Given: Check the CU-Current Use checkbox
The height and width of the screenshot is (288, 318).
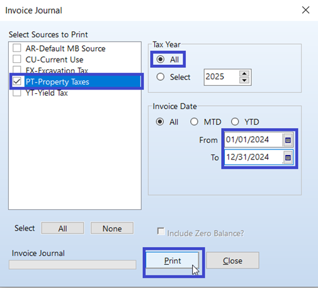Looking at the screenshot, I should pyautogui.click(x=17, y=59).
